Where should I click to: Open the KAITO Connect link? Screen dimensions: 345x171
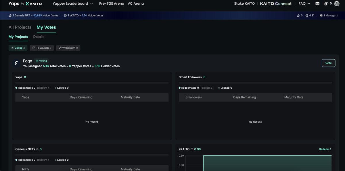pyautogui.click(x=276, y=4)
